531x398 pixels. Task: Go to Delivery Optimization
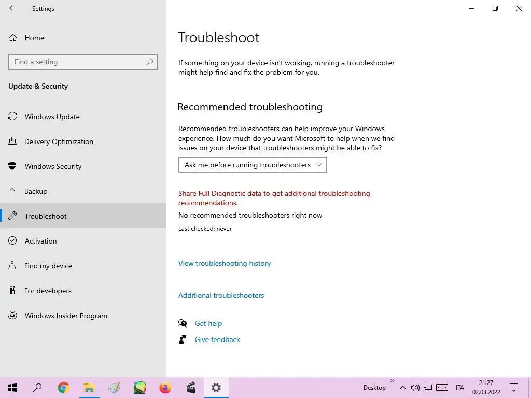pos(83,141)
